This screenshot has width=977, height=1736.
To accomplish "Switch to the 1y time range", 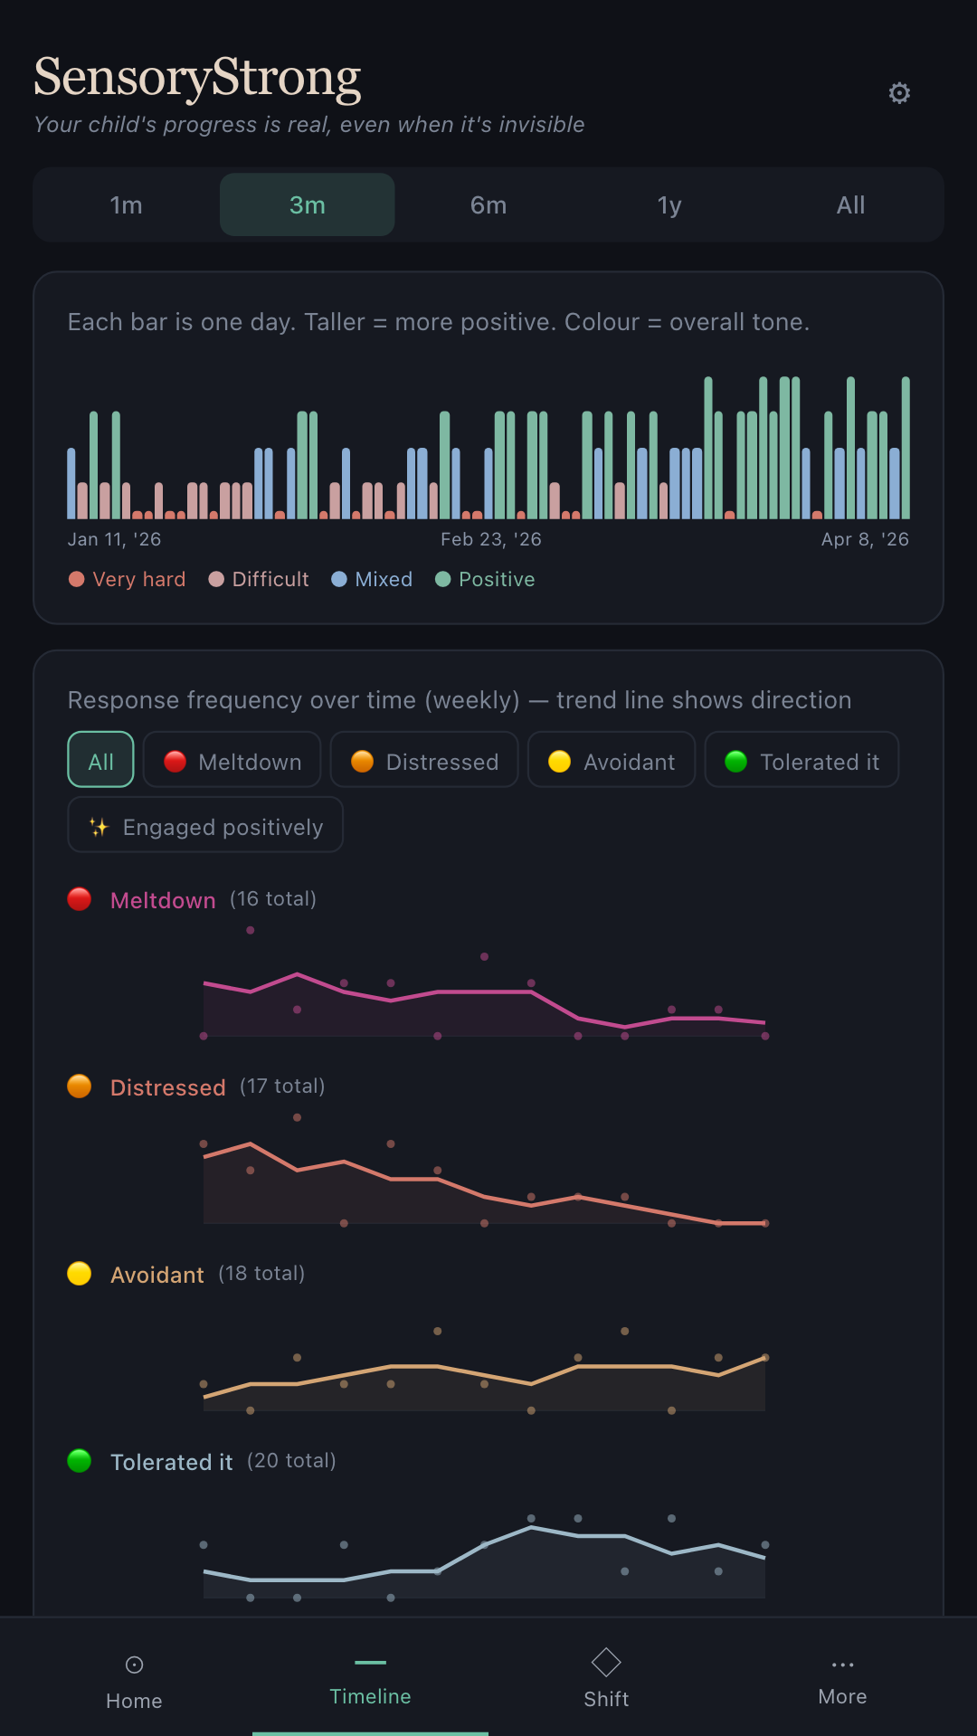I will pyautogui.click(x=669, y=205).
